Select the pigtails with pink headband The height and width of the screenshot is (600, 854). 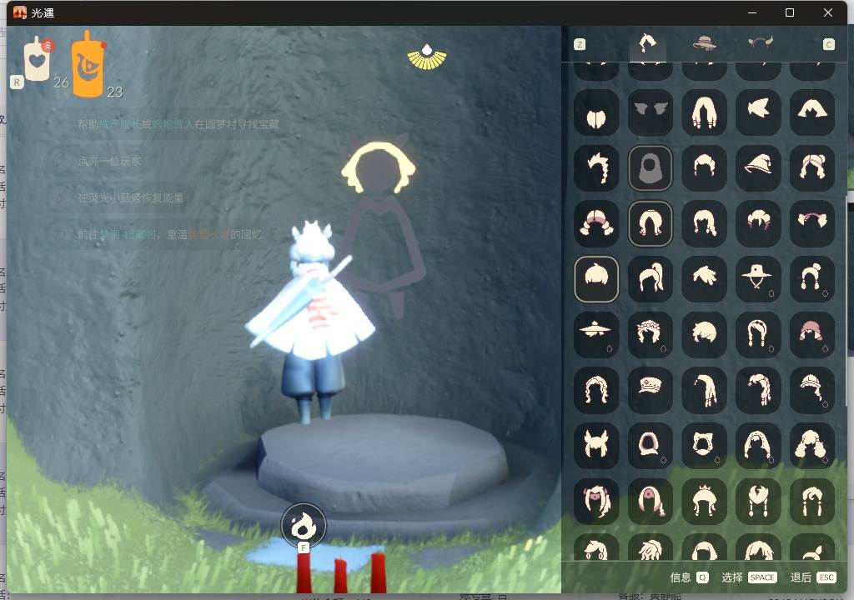pyautogui.click(x=812, y=224)
